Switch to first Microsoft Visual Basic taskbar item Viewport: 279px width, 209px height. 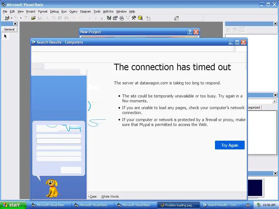click(50, 205)
